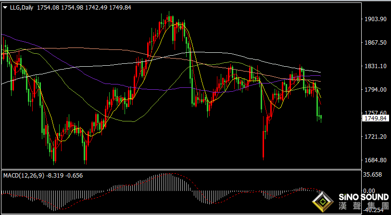
Task: Click the current price tag 1749.84
Action: 375,119
